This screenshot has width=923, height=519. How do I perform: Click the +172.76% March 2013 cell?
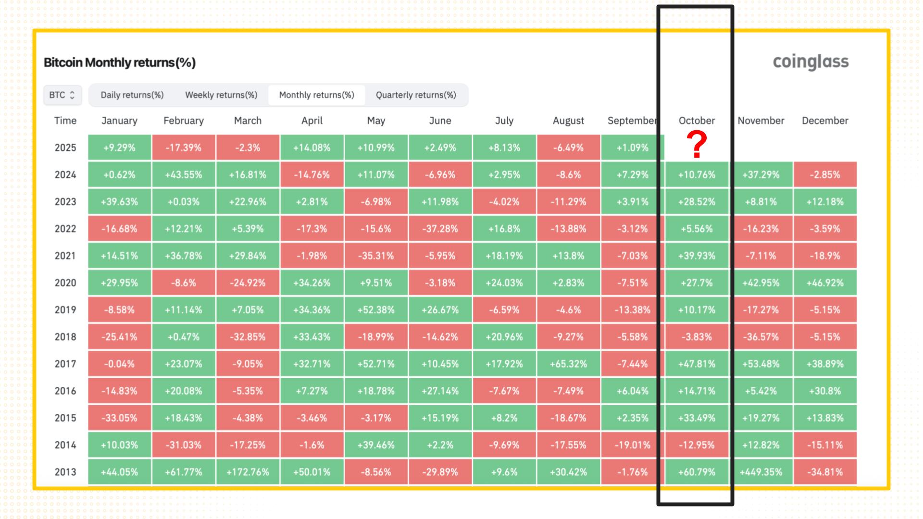coord(248,472)
